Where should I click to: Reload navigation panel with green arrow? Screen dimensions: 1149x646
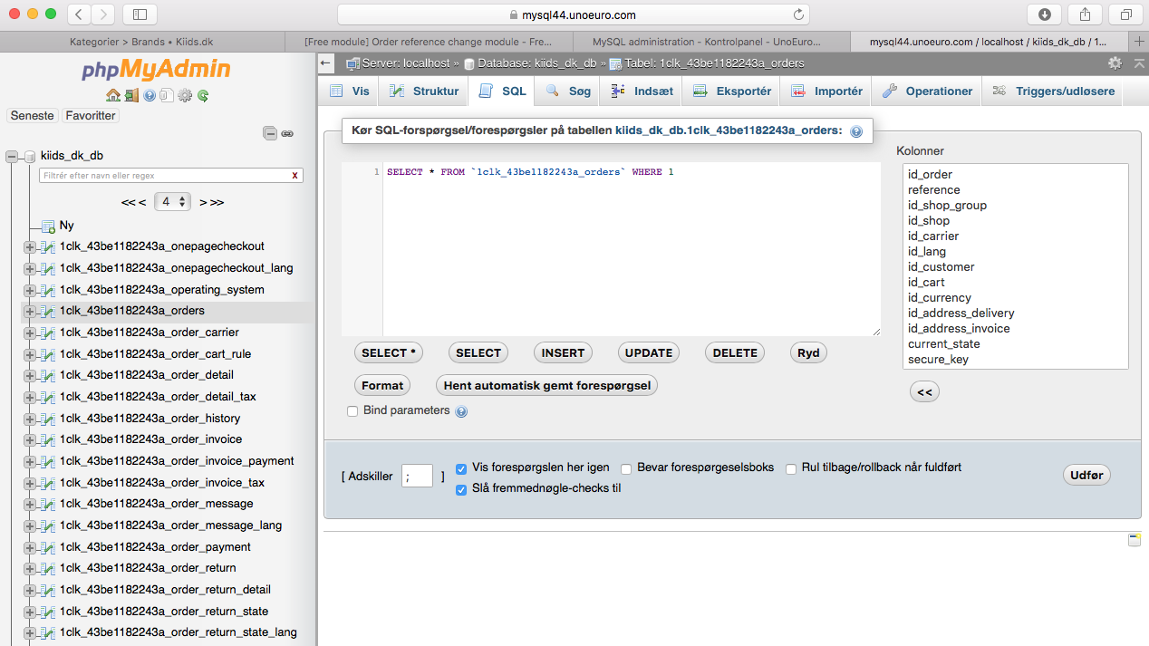(203, 95)
